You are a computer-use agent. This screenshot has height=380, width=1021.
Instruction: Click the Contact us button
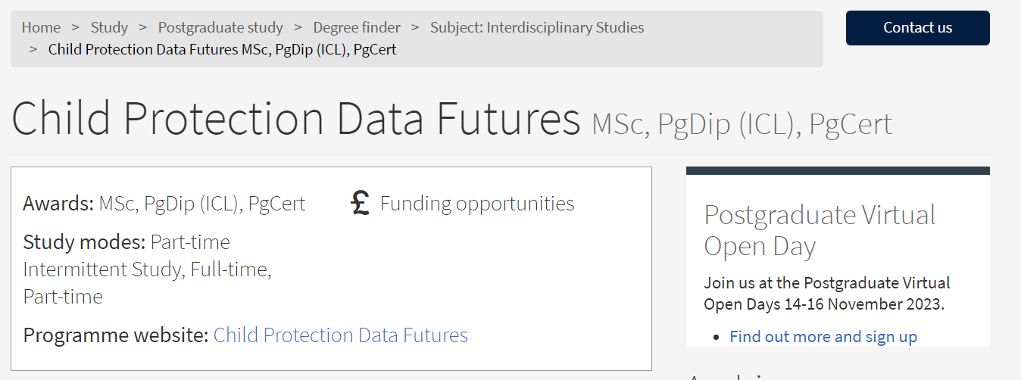coord(918,28)
